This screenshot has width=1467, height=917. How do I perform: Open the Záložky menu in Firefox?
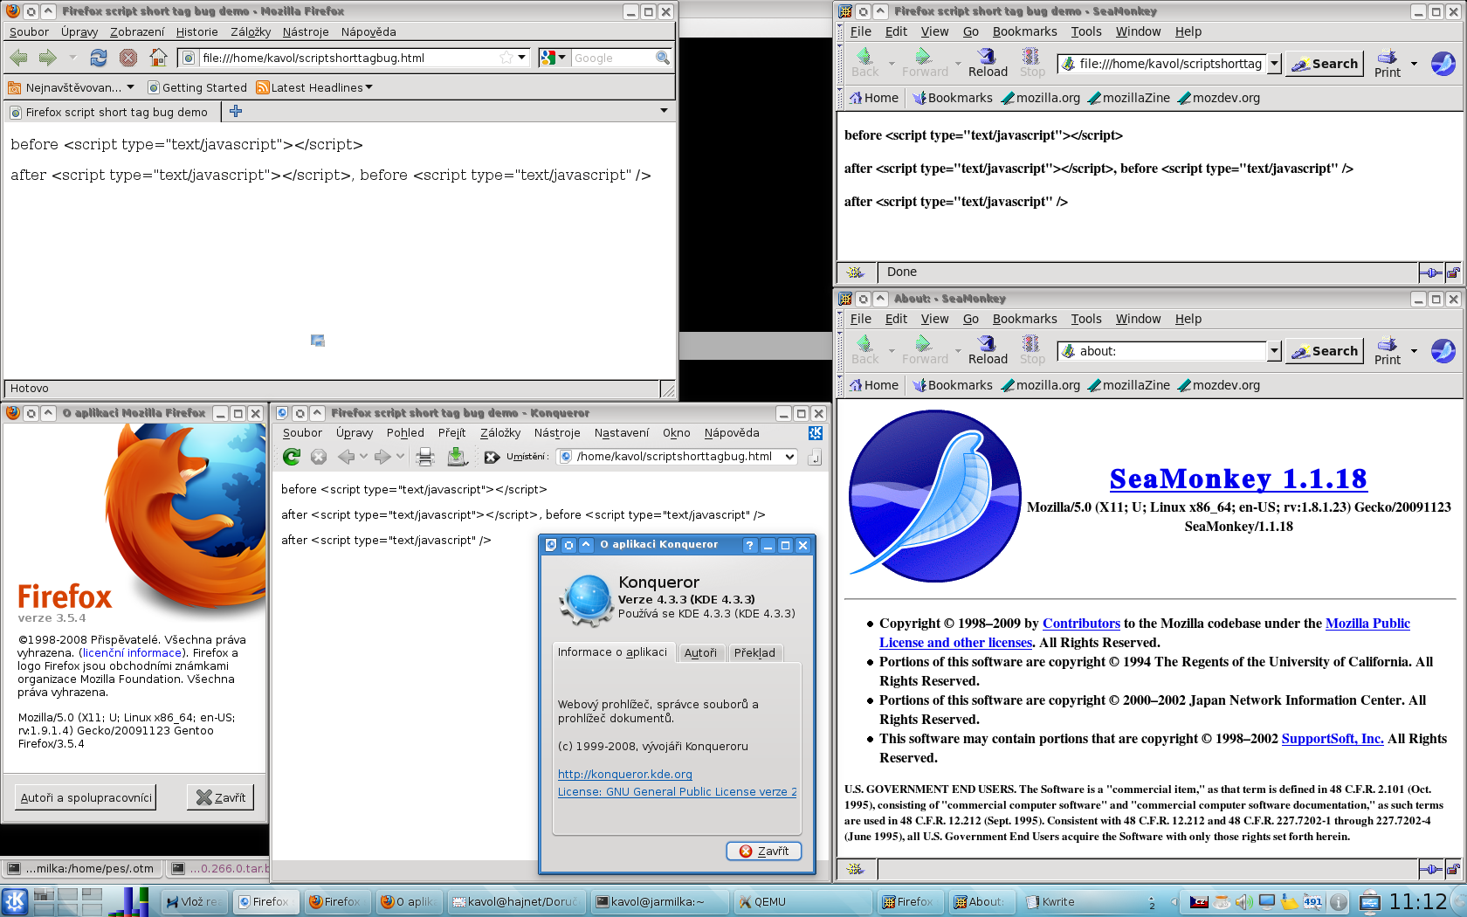[251, 31]
